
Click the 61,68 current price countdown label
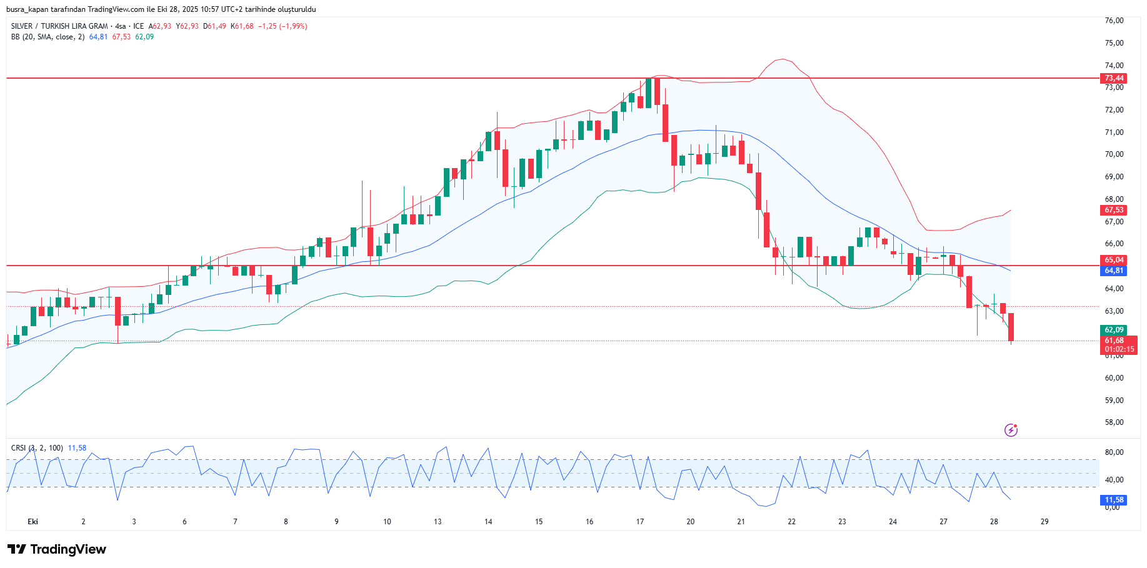pyautogui.click(x=1118, y=345)
